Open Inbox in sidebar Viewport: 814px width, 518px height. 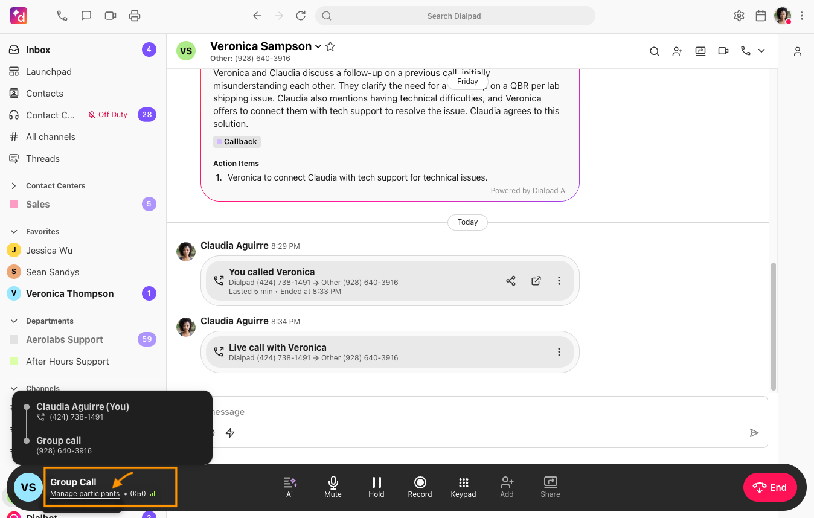(x=83, y=50)
